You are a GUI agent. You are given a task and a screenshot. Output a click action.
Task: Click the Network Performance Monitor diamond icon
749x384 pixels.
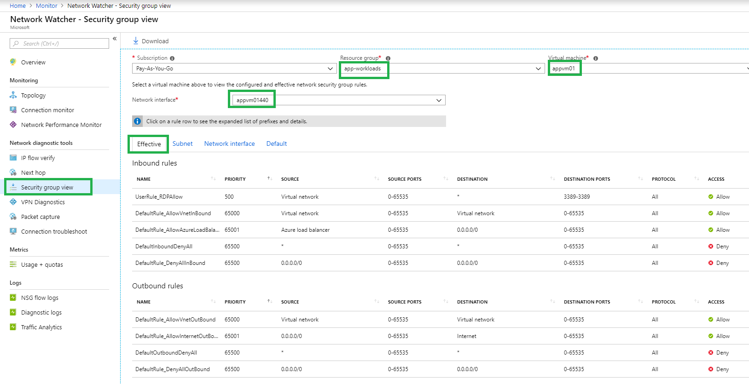13,125
